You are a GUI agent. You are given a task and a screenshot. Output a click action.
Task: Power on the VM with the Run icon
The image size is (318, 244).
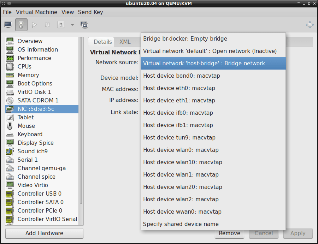(x=34, y=25)
